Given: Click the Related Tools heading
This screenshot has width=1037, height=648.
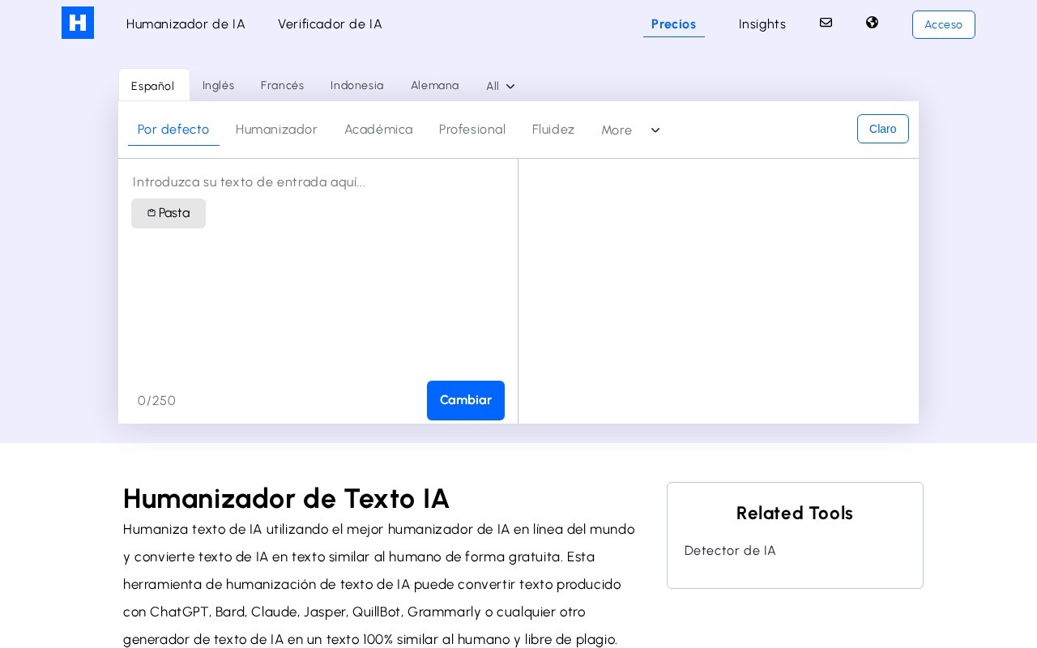Looking at the screenshot, I should pyautogui.click(x=795, y=514).
